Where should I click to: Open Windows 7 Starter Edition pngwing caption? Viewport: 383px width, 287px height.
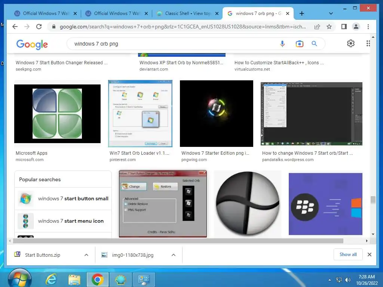[215, 156]
